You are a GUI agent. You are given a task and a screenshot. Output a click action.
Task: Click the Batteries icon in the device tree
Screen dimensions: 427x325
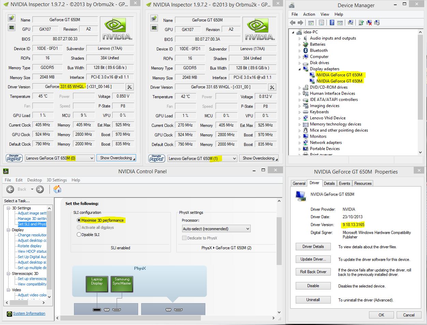[306, 44]
